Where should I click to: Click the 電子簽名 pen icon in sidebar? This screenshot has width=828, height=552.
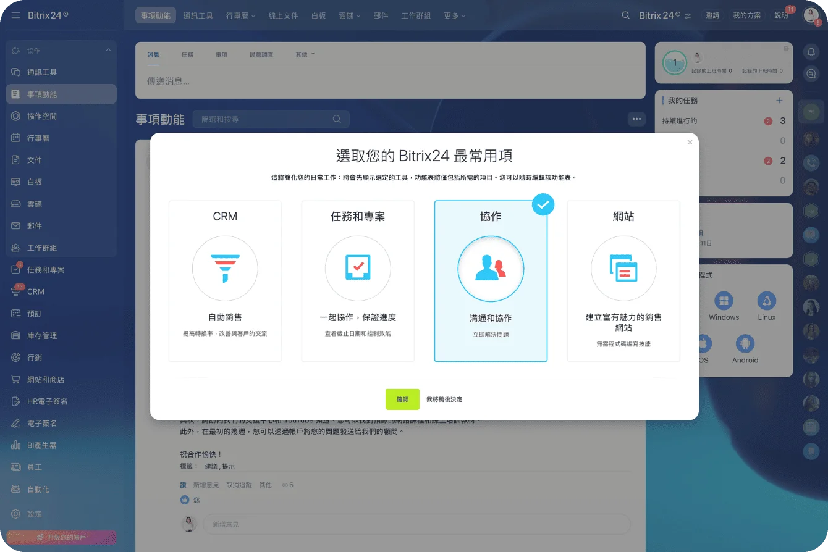point(16,423)
